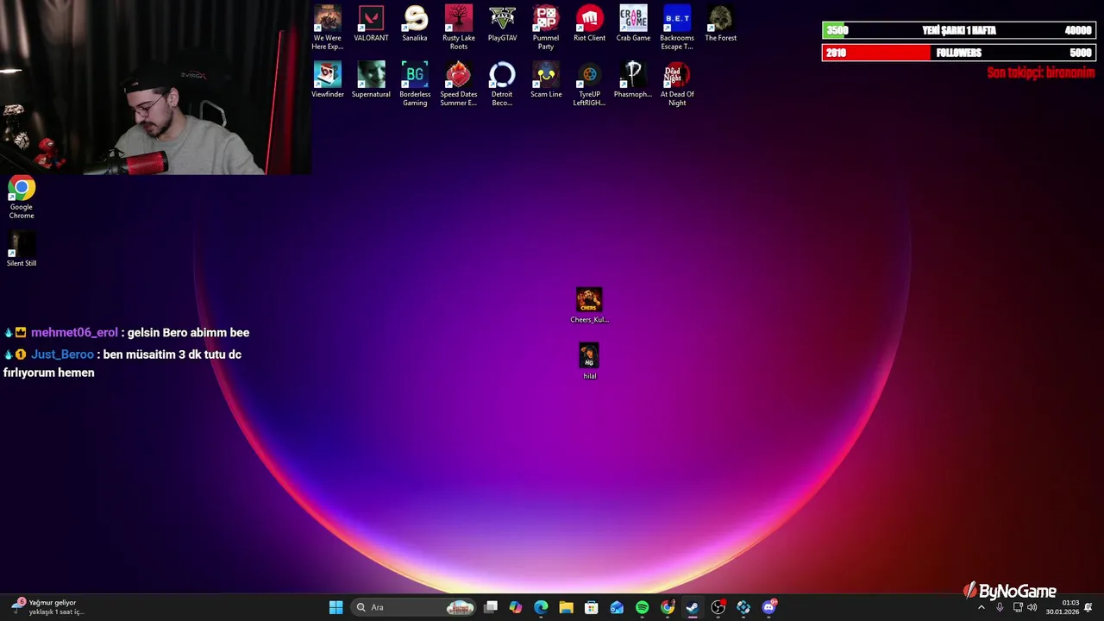Switch to Steam in the taskbar

(693, 607)
